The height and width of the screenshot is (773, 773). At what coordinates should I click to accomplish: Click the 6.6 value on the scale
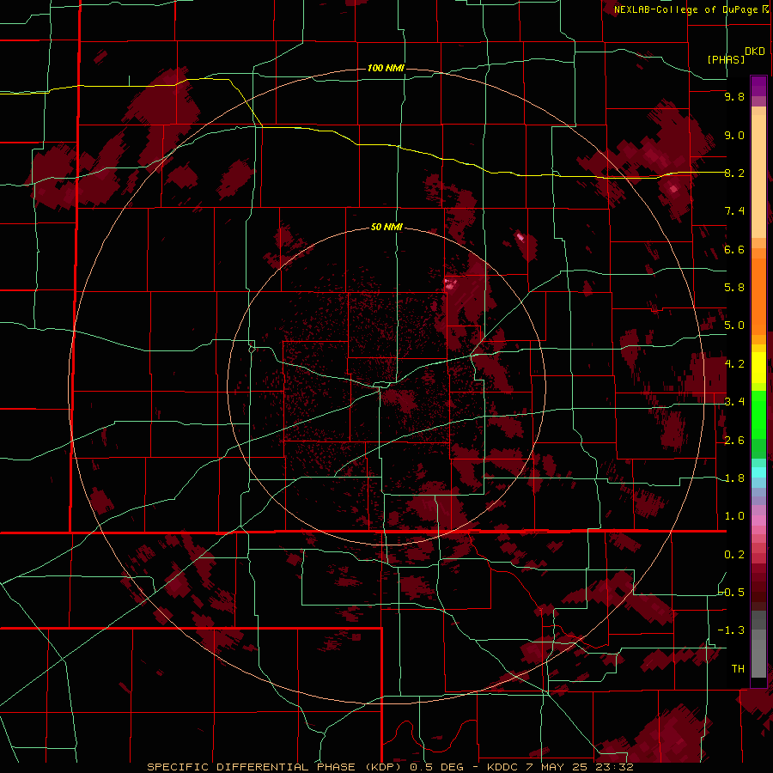(x=734, y=249)
